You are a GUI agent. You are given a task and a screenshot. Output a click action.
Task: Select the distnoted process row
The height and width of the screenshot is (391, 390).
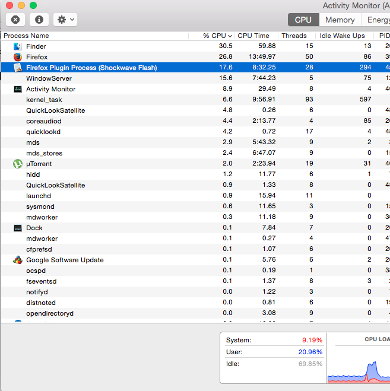coord(196,303)
